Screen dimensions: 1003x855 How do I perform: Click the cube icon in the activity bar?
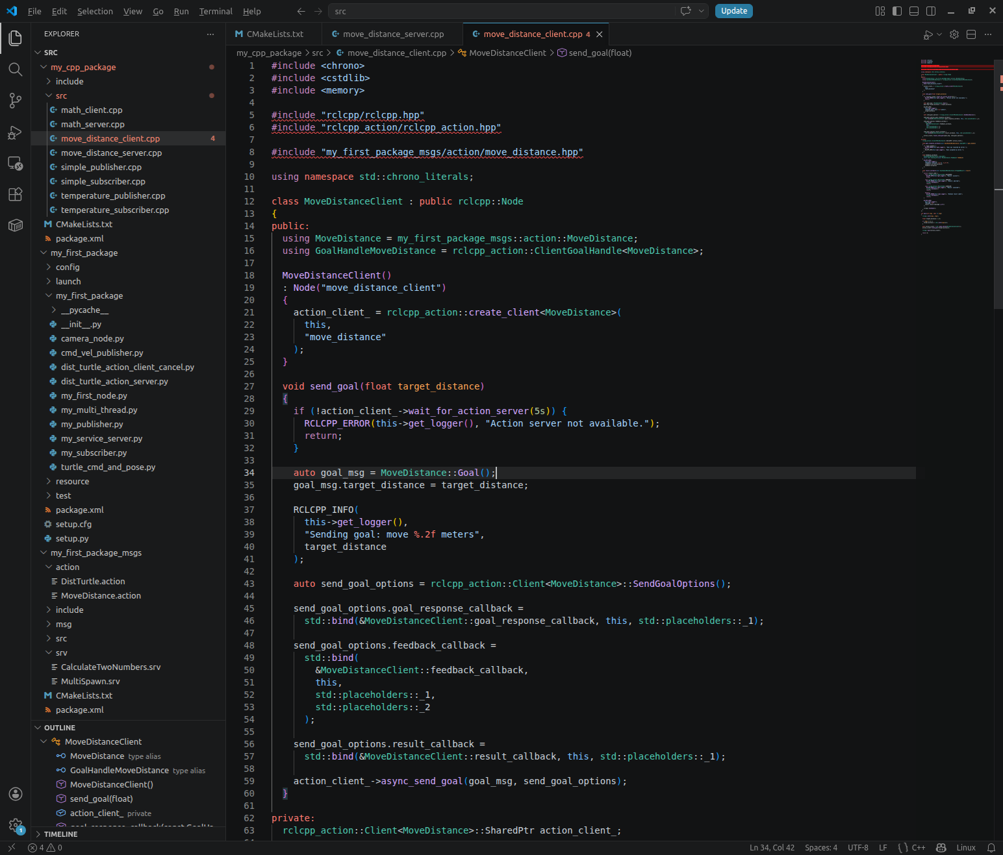(x=16, y=225)
